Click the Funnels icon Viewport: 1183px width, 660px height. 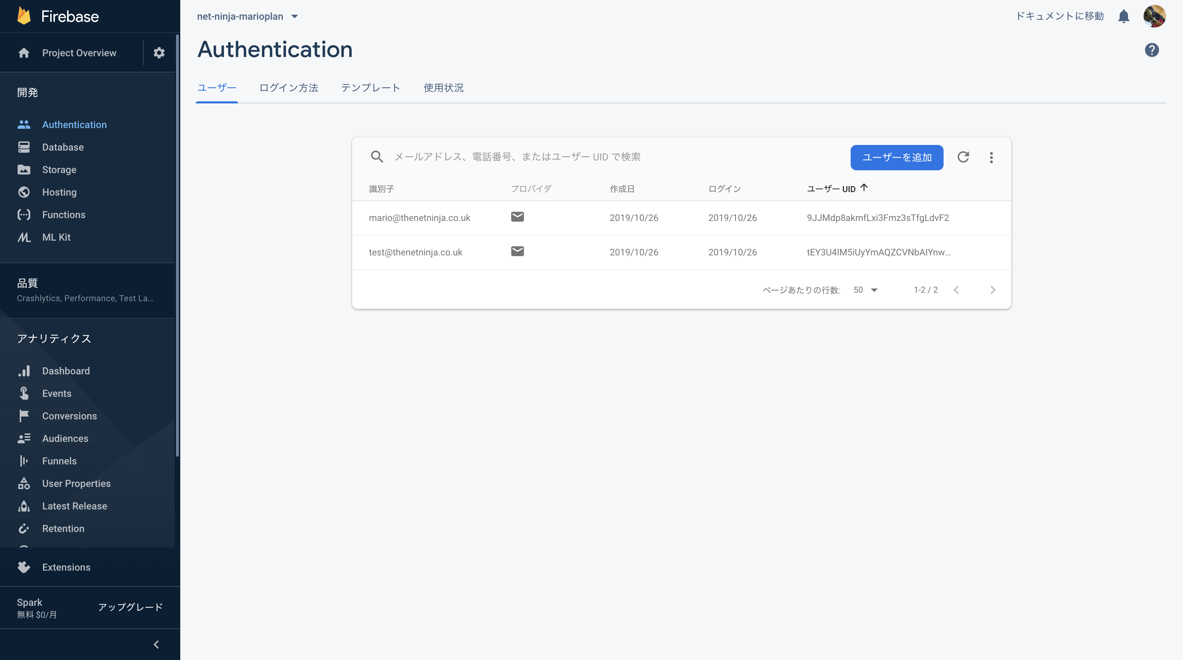click(x=24, y=461)
